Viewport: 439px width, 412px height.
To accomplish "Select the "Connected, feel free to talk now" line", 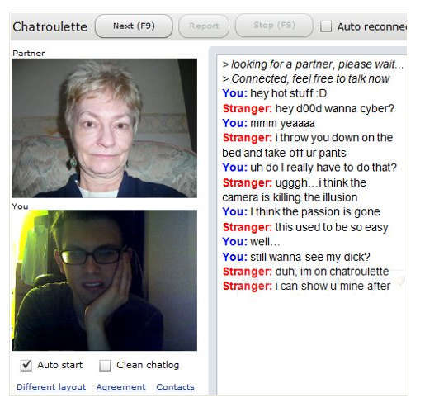I will coord(305,78).
